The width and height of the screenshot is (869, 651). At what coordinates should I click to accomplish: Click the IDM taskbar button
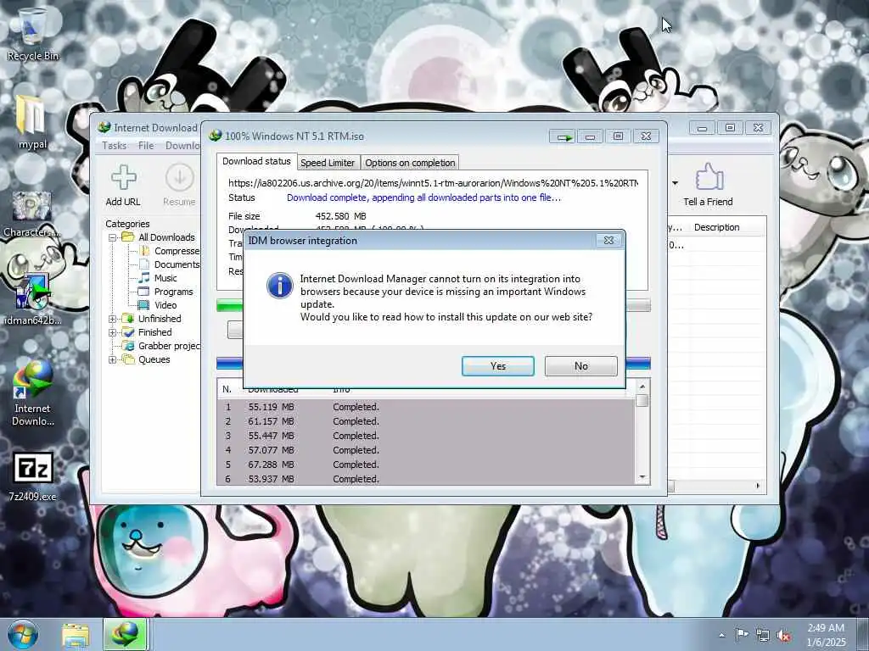125,634
